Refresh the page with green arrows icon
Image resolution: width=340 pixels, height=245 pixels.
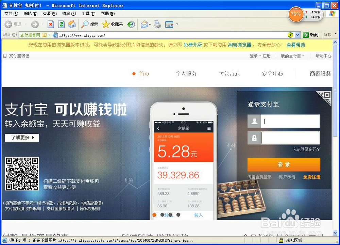click(x=61, y=24)
